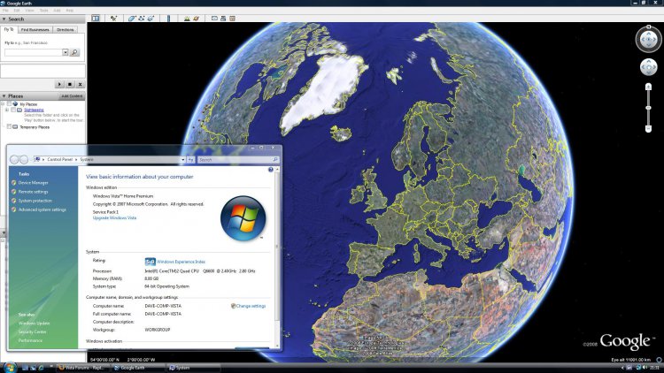Open Device Manager in System tasks
664x373 pixels.
(33, 183)
